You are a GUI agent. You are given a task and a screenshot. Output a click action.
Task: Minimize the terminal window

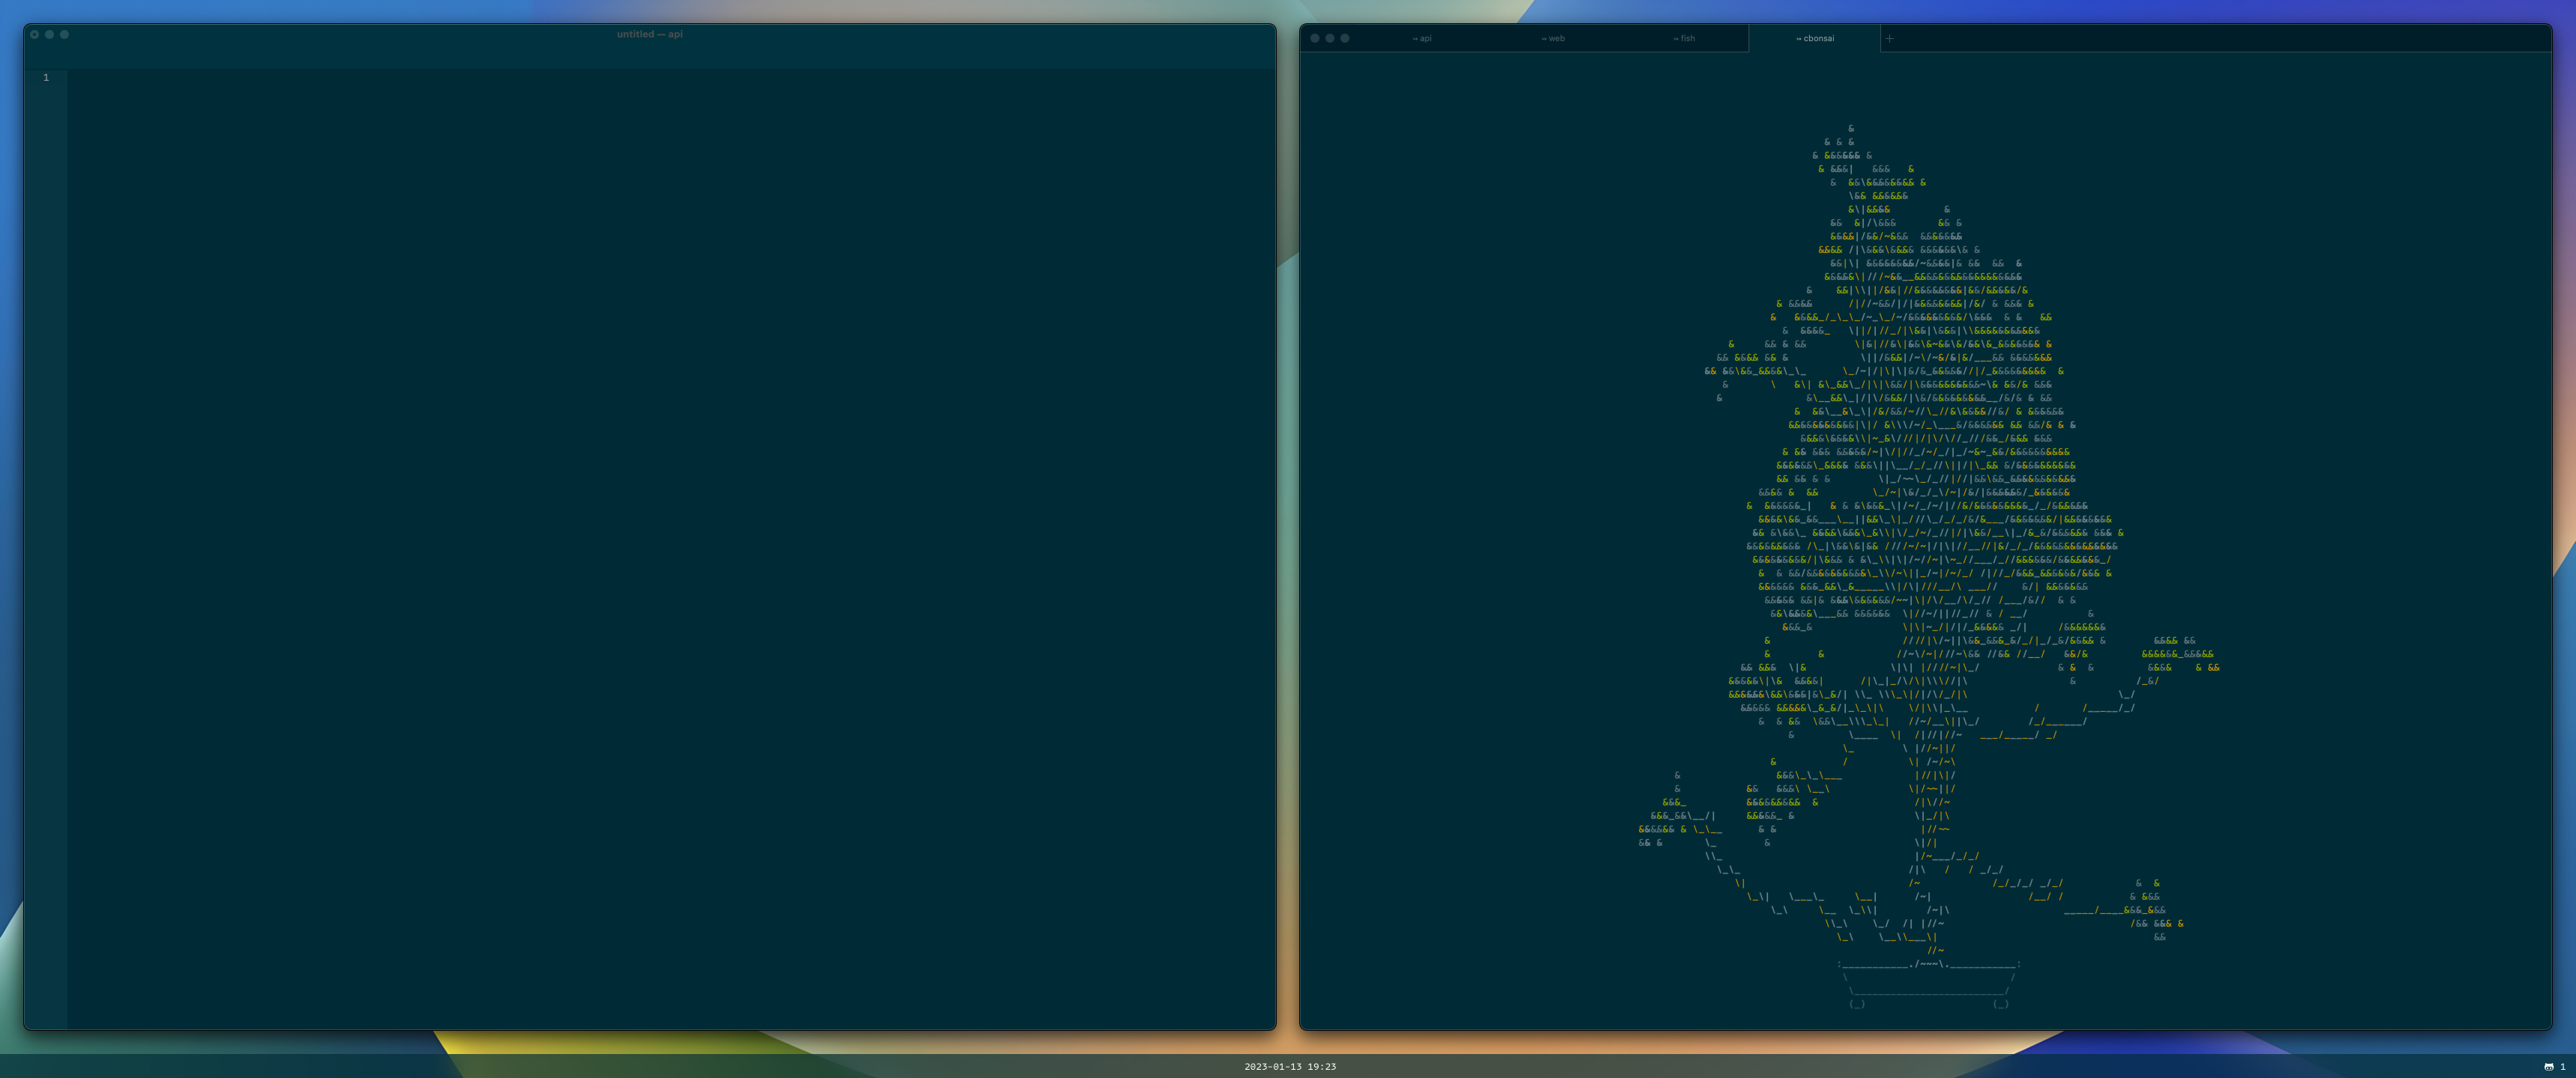pyautogui.click(x=1330, y=38)
